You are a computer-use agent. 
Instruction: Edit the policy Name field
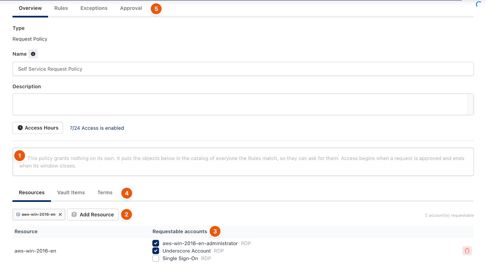(x=243, y=69)
